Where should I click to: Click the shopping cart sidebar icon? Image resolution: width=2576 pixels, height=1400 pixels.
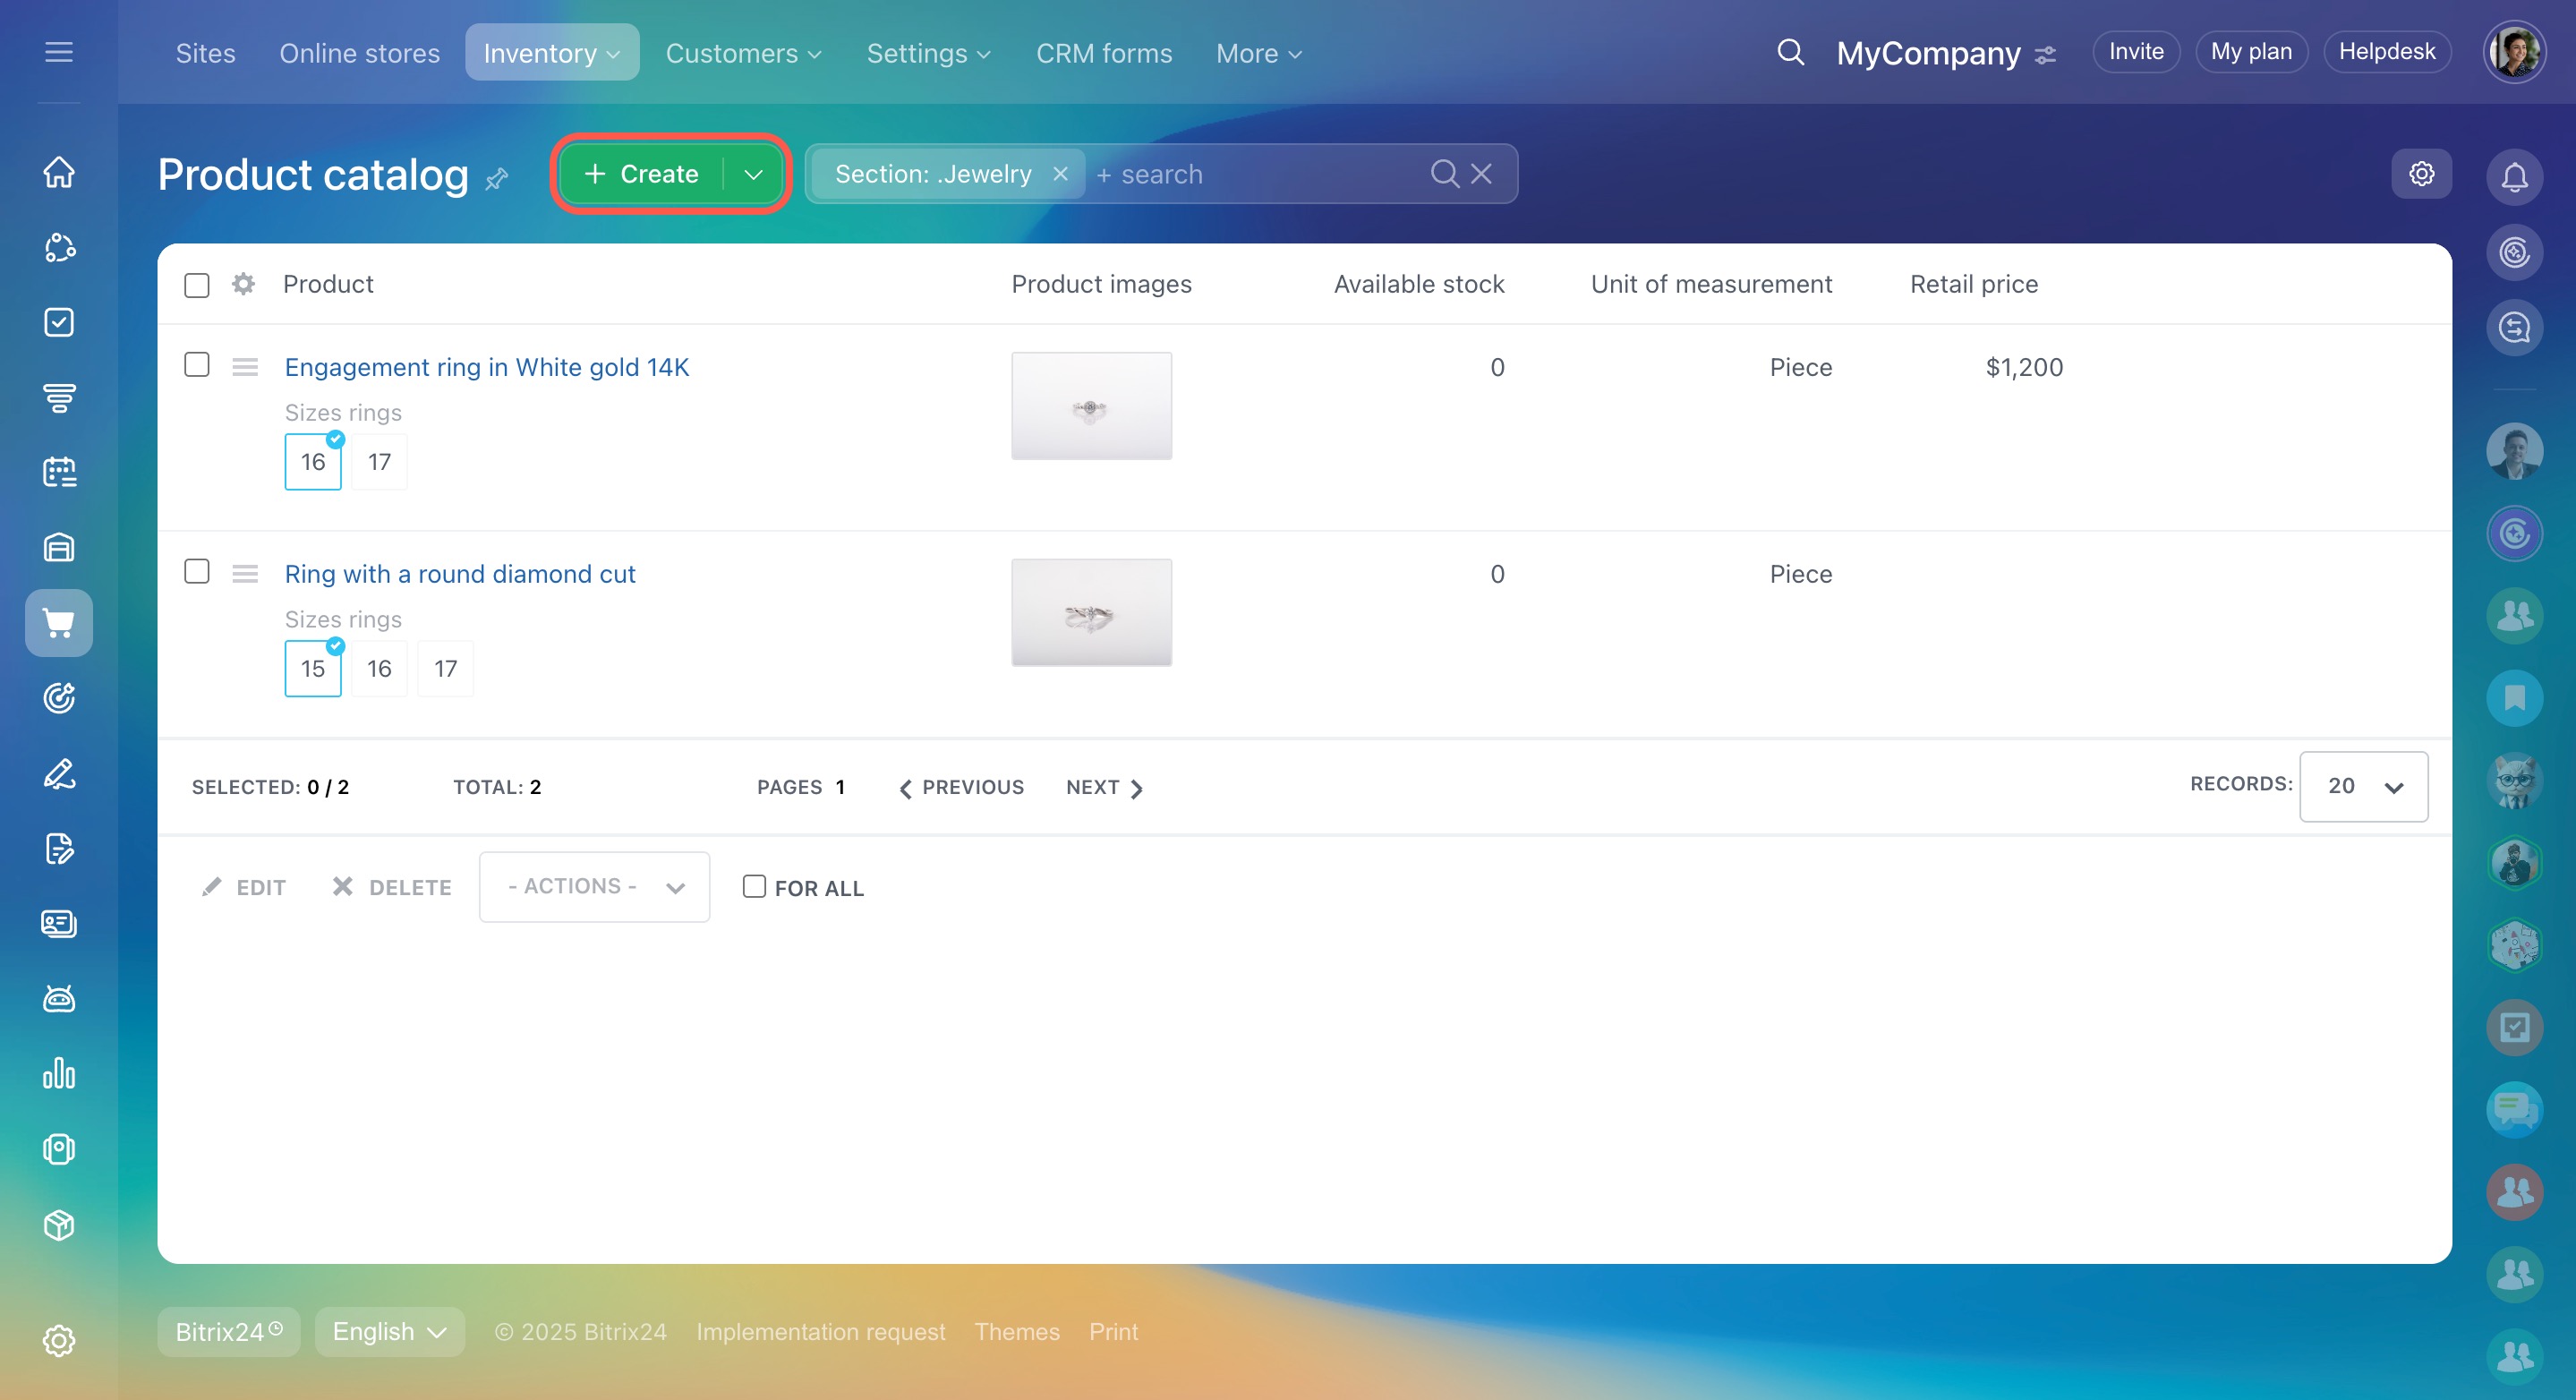59,623
